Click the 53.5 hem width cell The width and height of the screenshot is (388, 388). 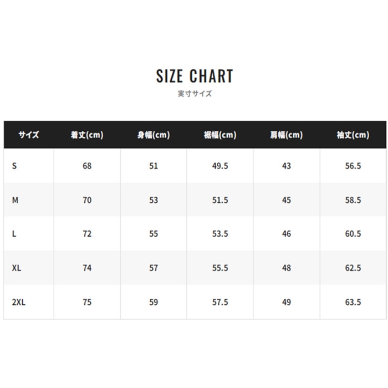click(x=220, y=234)
